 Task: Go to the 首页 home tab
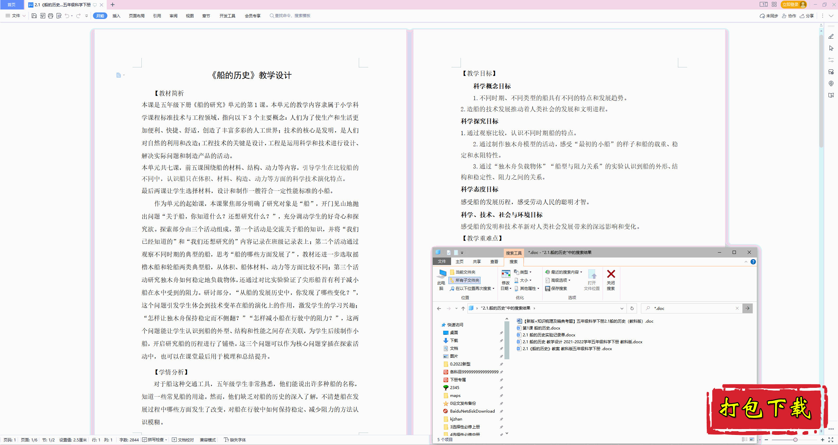pyautogui.click(x=11, y=5)
